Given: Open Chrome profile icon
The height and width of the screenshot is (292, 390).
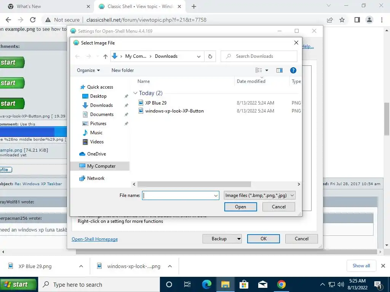Looking at the screenshot, I should tap(369, 20).
